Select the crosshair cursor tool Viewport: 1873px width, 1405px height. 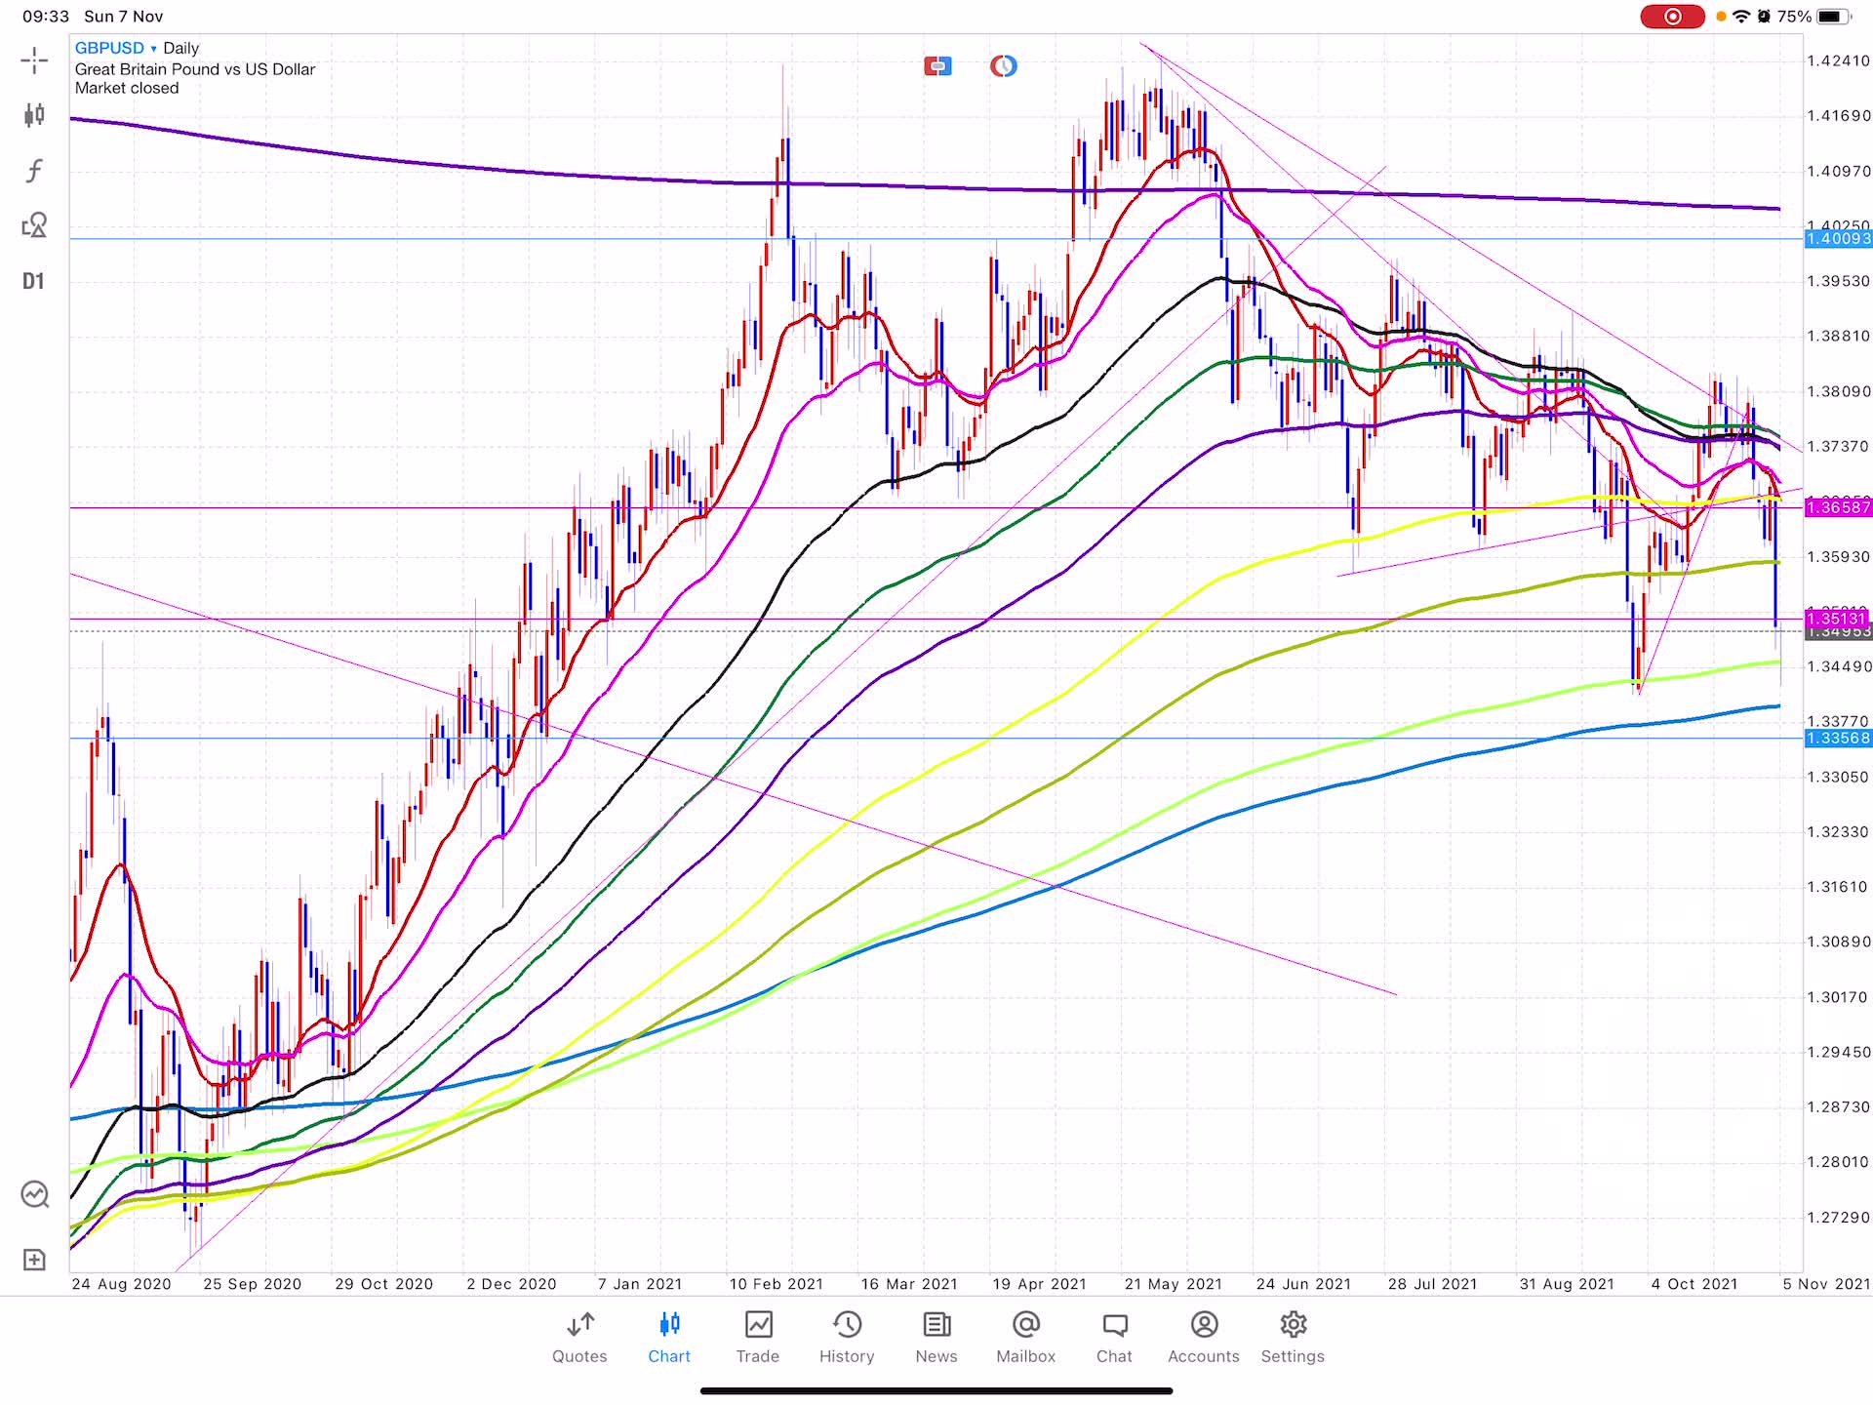pyautogui.click(x=34, y=60)
